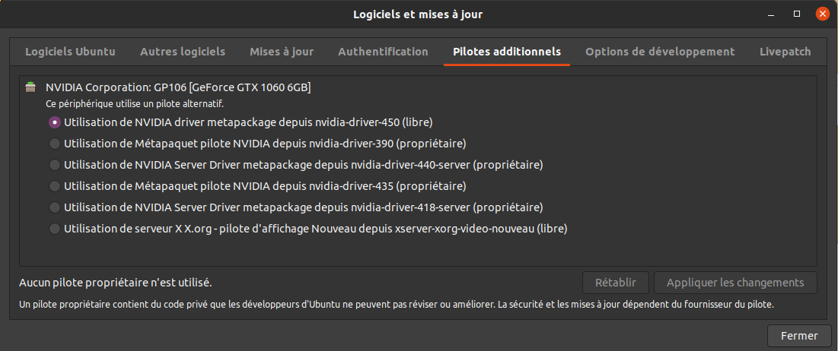
Task: Pick the nvidia-driver-435 proprietary driver
Action: [55, 185]
